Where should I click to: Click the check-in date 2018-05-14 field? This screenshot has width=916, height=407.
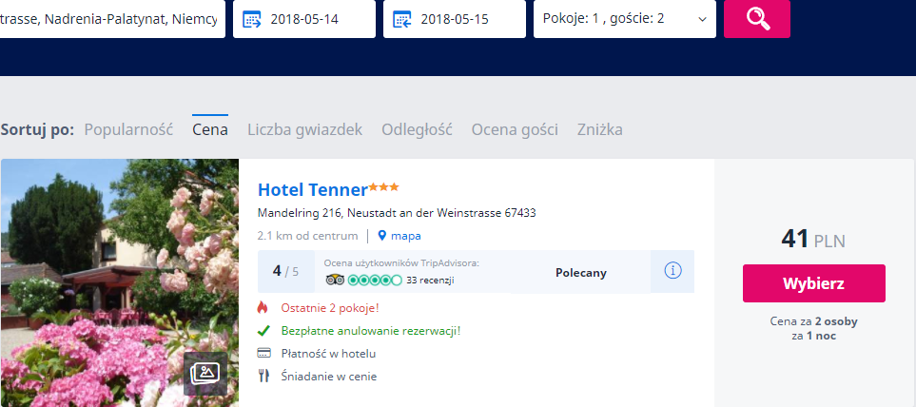(304, 19)
